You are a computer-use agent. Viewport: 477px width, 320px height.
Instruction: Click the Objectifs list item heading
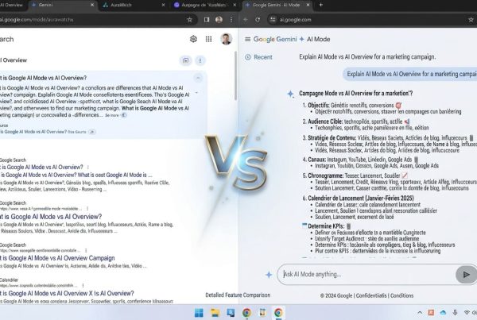(x=319, y=106)
